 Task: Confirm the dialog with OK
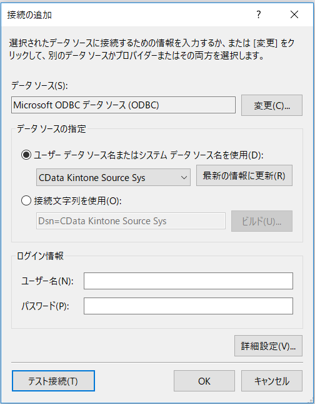point(204,381)
